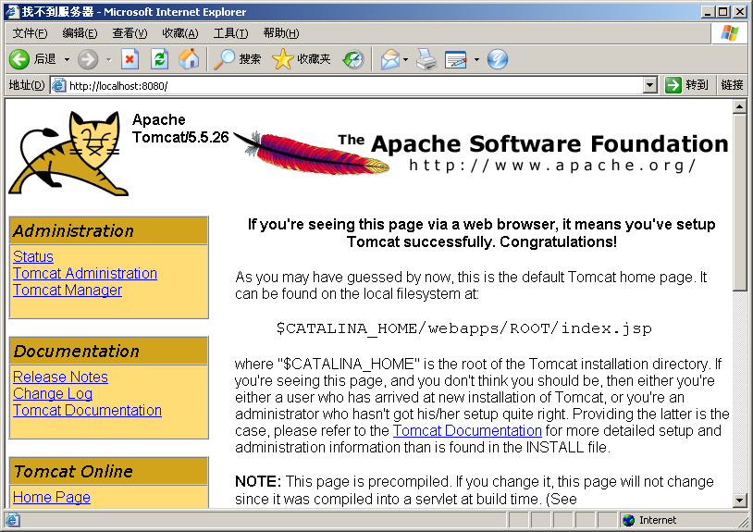Maximize the Internet Explorer window
This screenshot has height=532, width=753.
[x=722, y=11]
